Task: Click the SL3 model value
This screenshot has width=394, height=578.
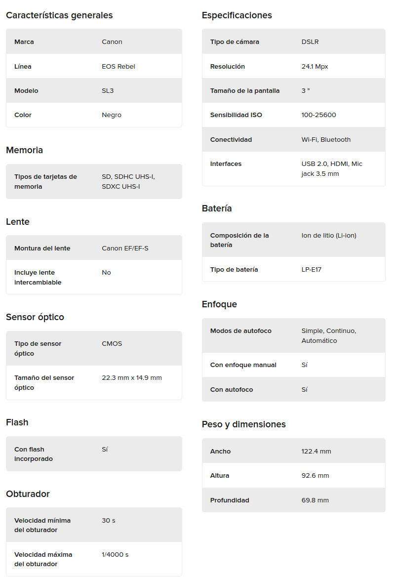Action: point(108,91)
